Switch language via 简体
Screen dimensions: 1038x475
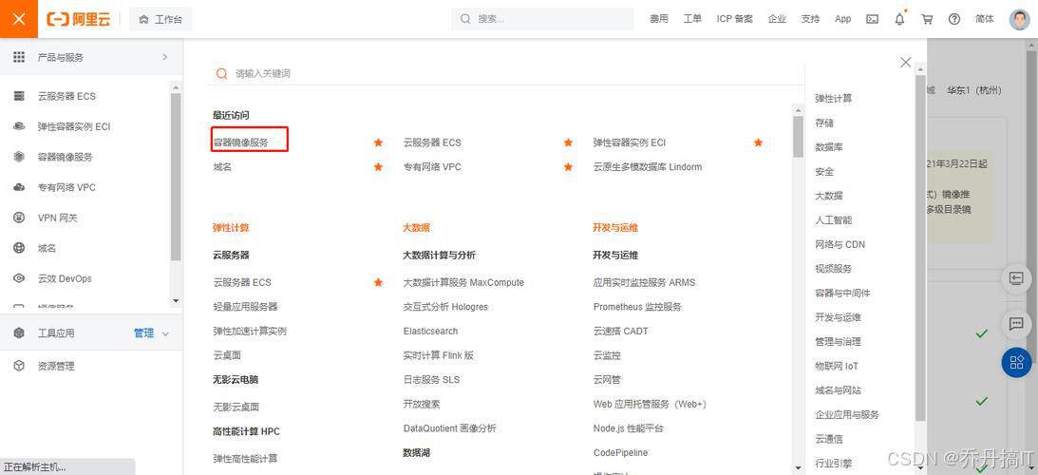coord(985,19)
